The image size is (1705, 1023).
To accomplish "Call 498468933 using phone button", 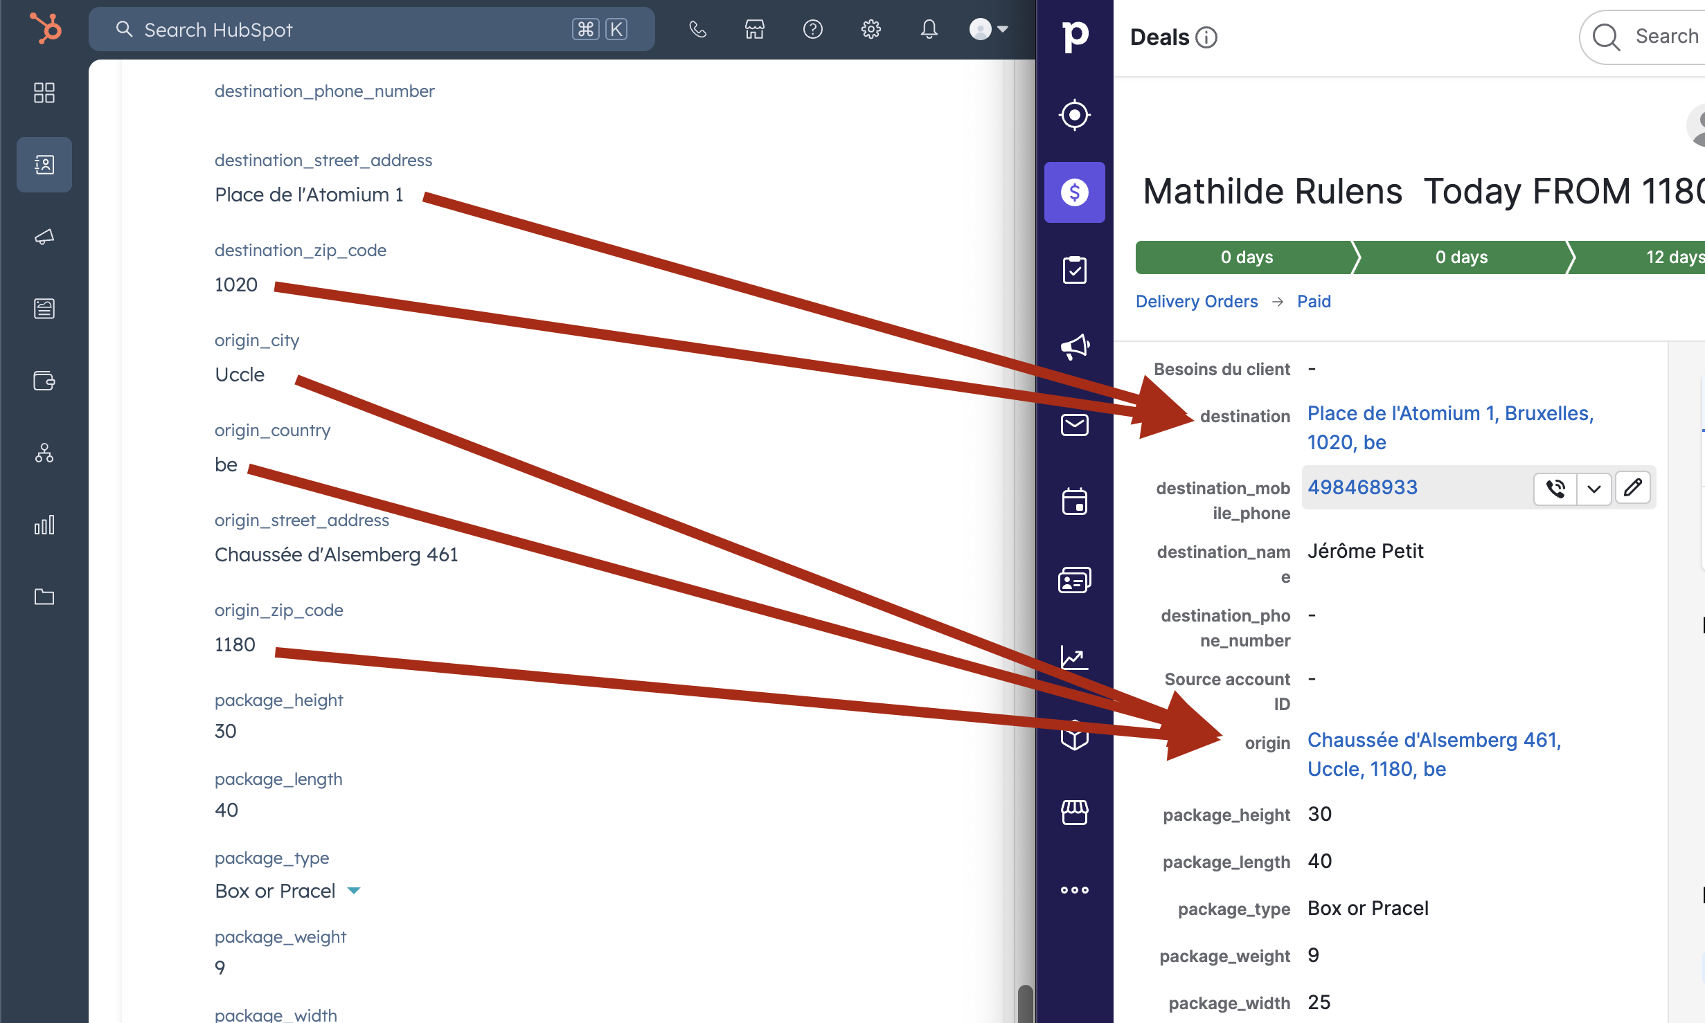I will (1555, 489).
